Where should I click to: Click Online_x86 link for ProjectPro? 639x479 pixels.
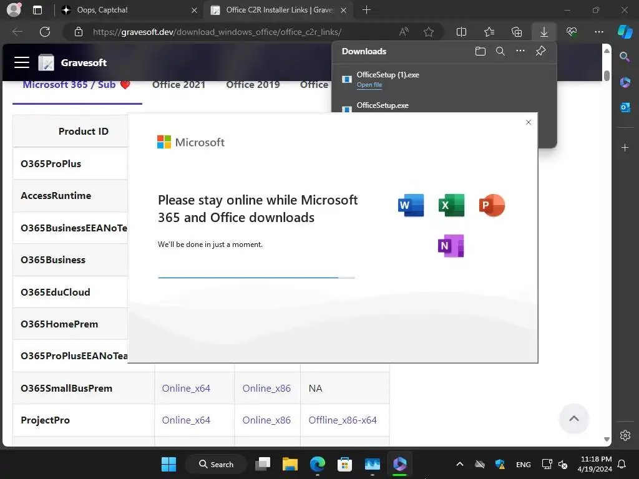pyautogui.click(x=266, y=420)
